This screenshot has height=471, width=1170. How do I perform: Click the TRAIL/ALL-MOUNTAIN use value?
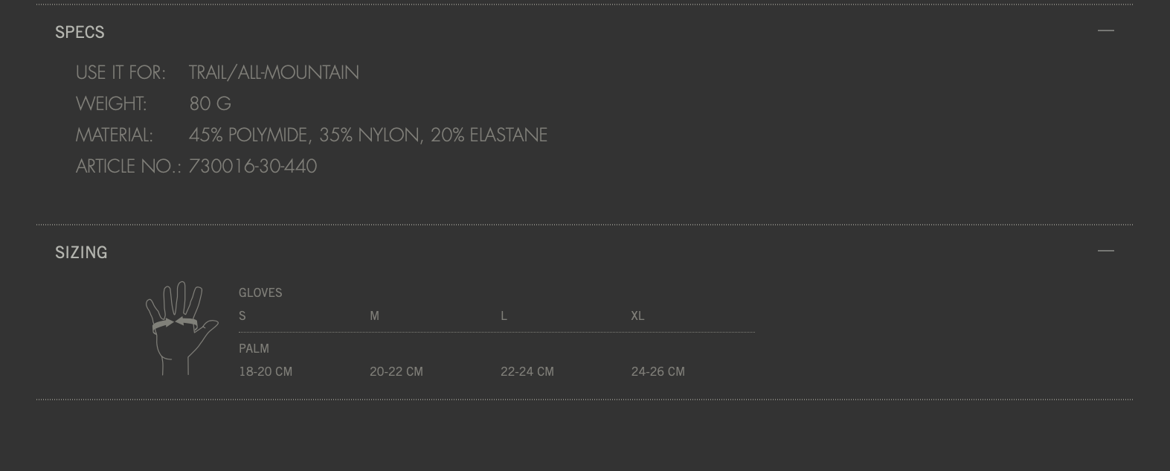(274, 72)
